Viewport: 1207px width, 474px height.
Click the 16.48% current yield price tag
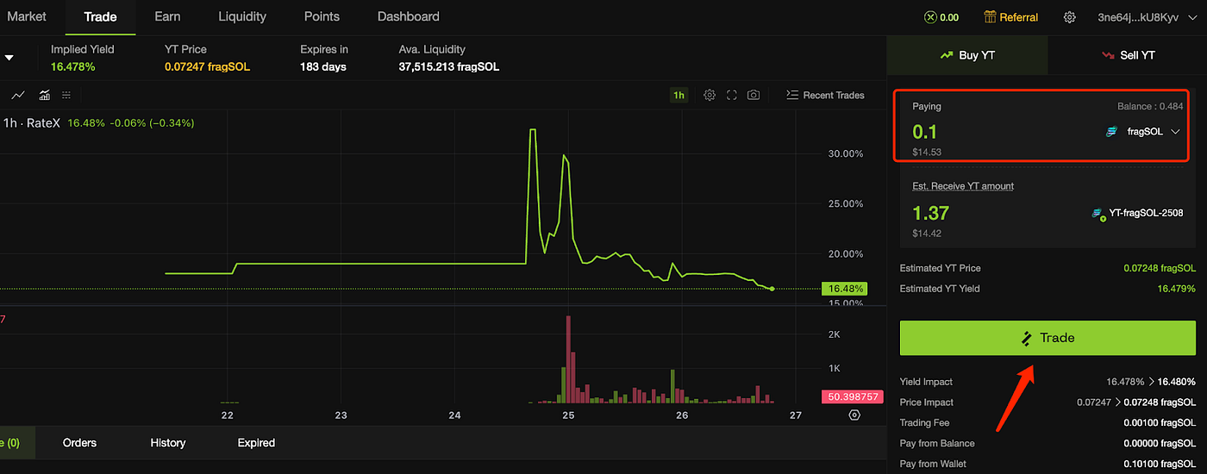(844, 289)
